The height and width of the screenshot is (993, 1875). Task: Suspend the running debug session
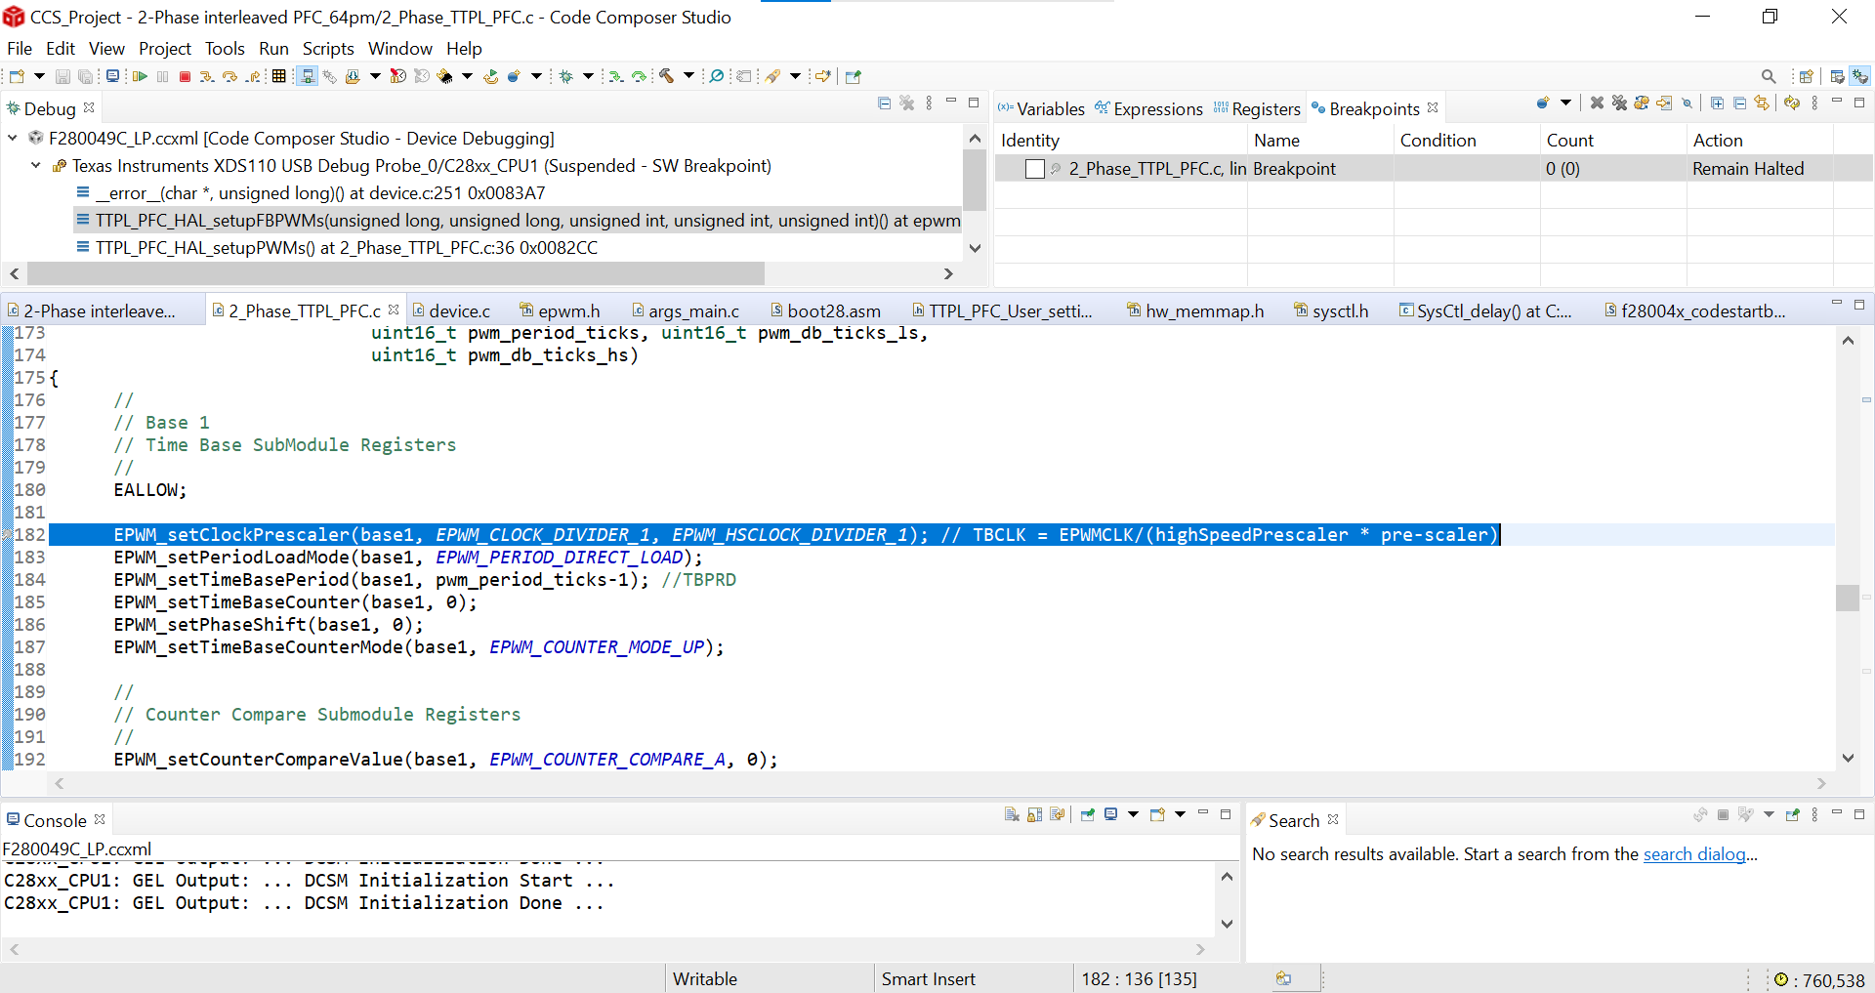click(x=162, y=76)
